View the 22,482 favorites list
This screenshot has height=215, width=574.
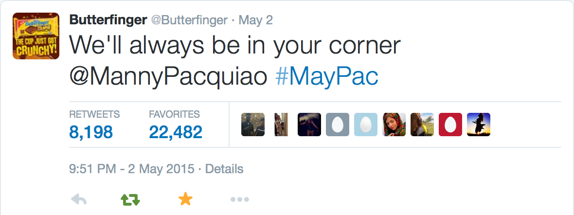click(x=176, y=125)
